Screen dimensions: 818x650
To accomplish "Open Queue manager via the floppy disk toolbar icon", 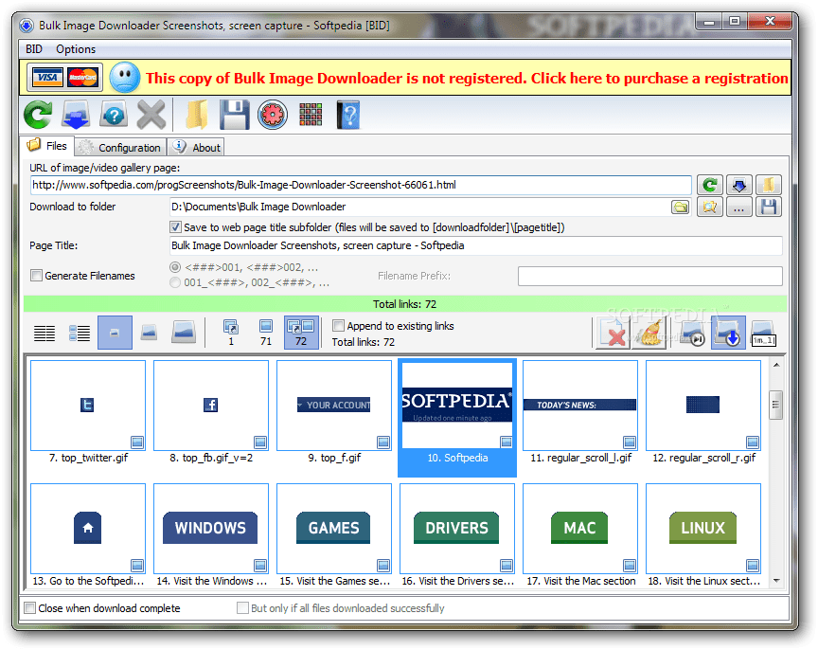I will (x=233, y=114).
